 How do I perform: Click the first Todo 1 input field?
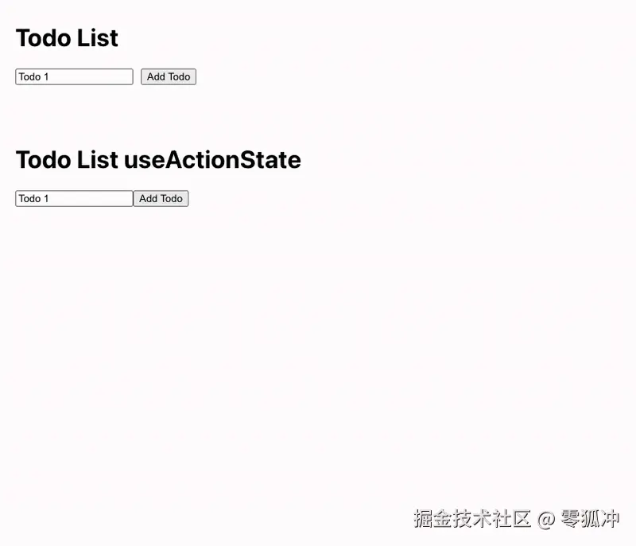(73, 76)
